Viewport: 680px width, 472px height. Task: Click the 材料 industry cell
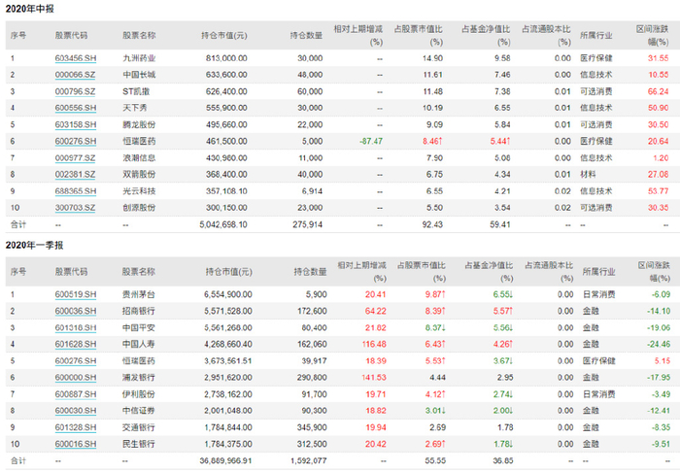pos(588,174)
